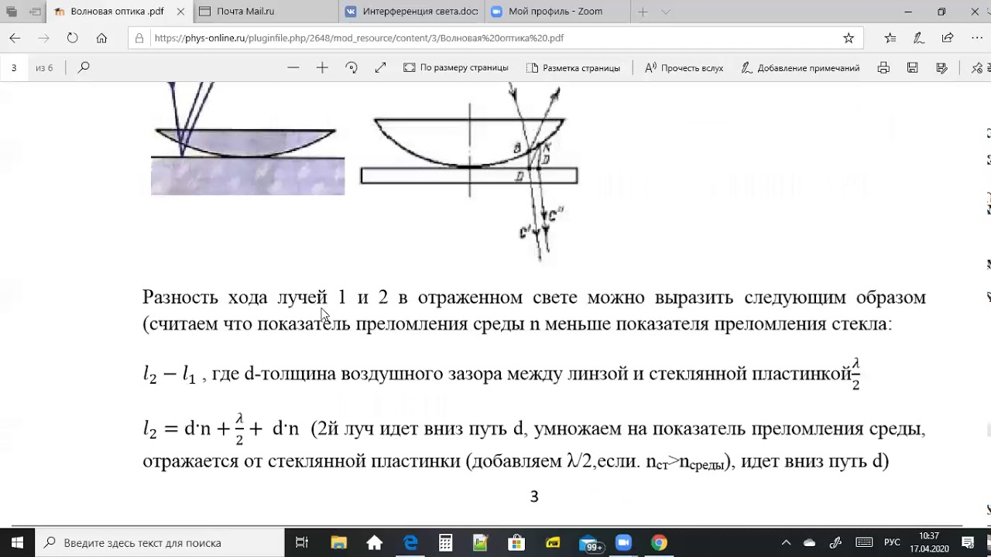Open Zoom from the taskbar

623,542
